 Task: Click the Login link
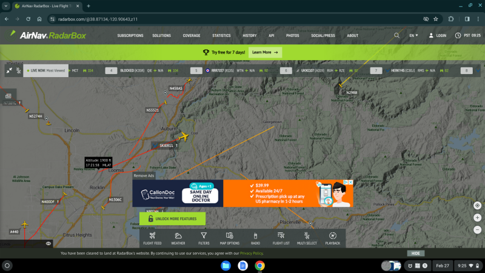[x=438, y=36]
